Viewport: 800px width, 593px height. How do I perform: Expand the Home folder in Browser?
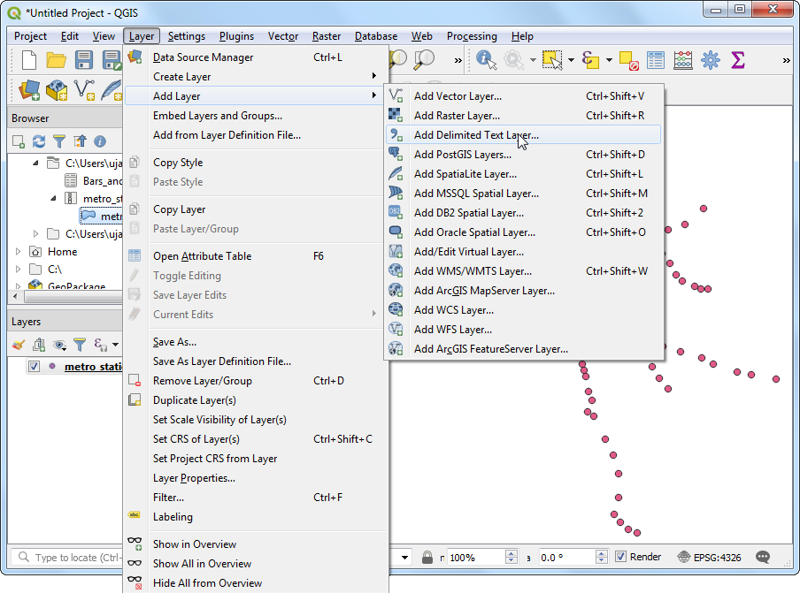pos(19,252)
